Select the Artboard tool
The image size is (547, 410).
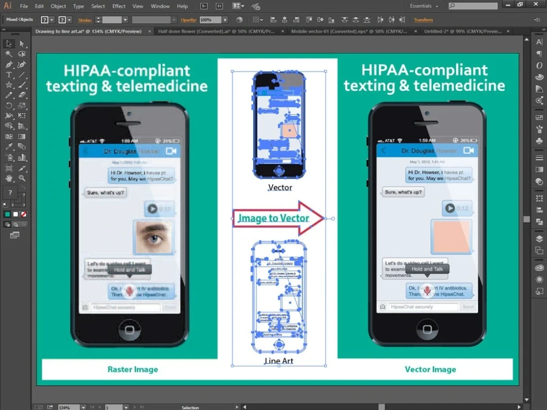(x=9, y=168)
